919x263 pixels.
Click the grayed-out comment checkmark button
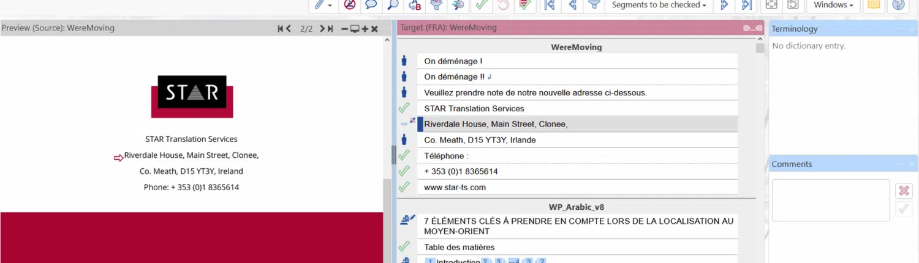[x=904, y=209]
